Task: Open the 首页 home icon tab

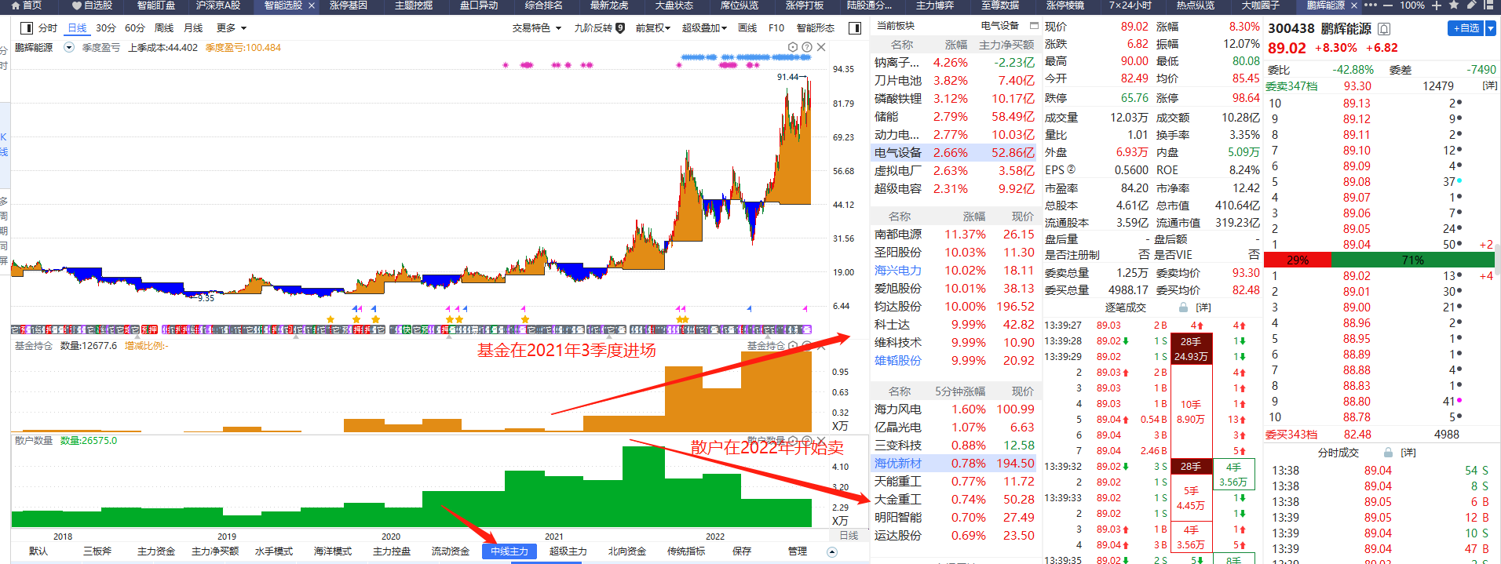Action: click(x=26, y=5)
